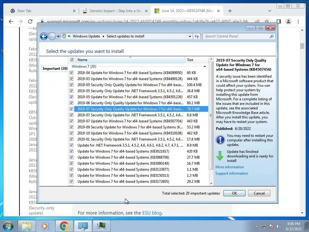Image resolution: width=309 pixels, height=232 pixels.
Task: Open a new Chrome tab
Action: pos(230,11)
